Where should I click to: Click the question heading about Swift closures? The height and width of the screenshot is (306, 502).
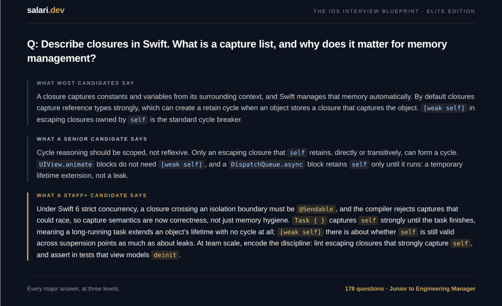tap(237, 51)
